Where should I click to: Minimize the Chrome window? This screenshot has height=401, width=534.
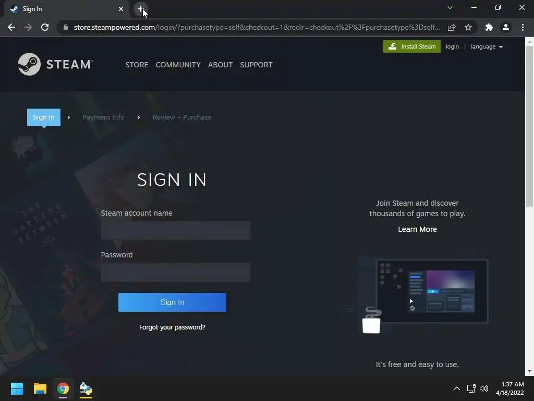tap(474, 7)
